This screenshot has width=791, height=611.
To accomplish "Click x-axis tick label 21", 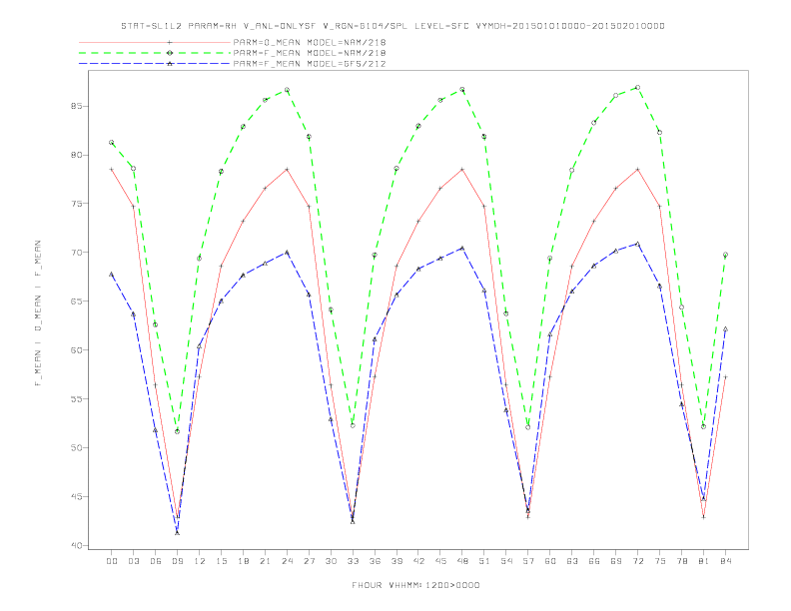I will pyautogui.click(x=265, y=561).
